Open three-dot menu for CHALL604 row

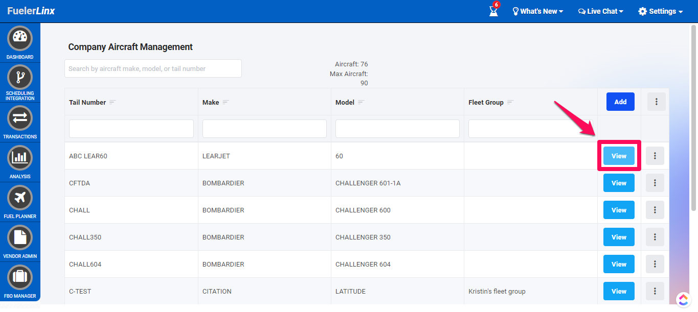[655, 264]
